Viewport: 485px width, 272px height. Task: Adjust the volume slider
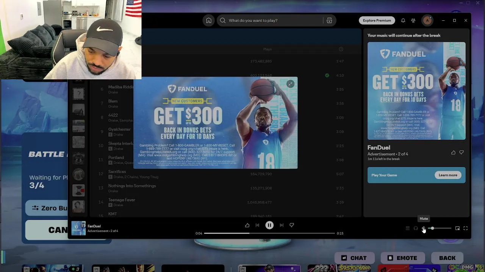click(x=440, y=228)
